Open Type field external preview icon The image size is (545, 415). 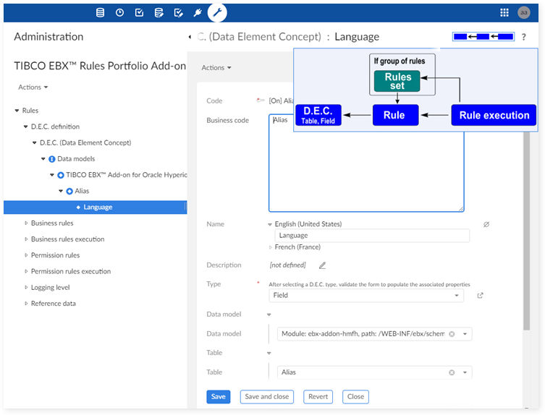click(480, 296)
